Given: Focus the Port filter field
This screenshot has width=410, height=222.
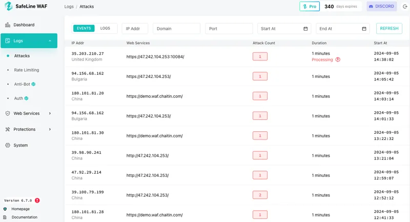Looking at the screenshot, I should (229, 29).
